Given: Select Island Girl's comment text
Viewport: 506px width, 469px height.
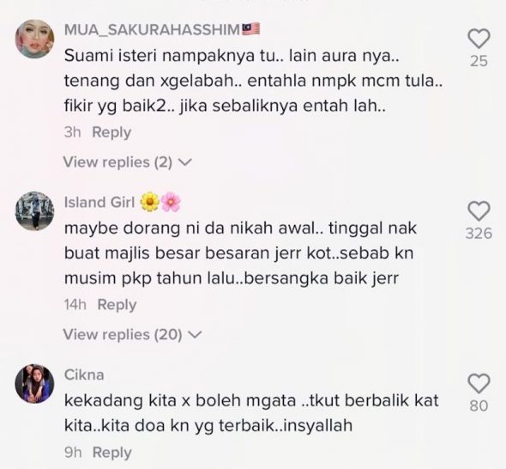Looking at the screenshot, I should [240, 253].
